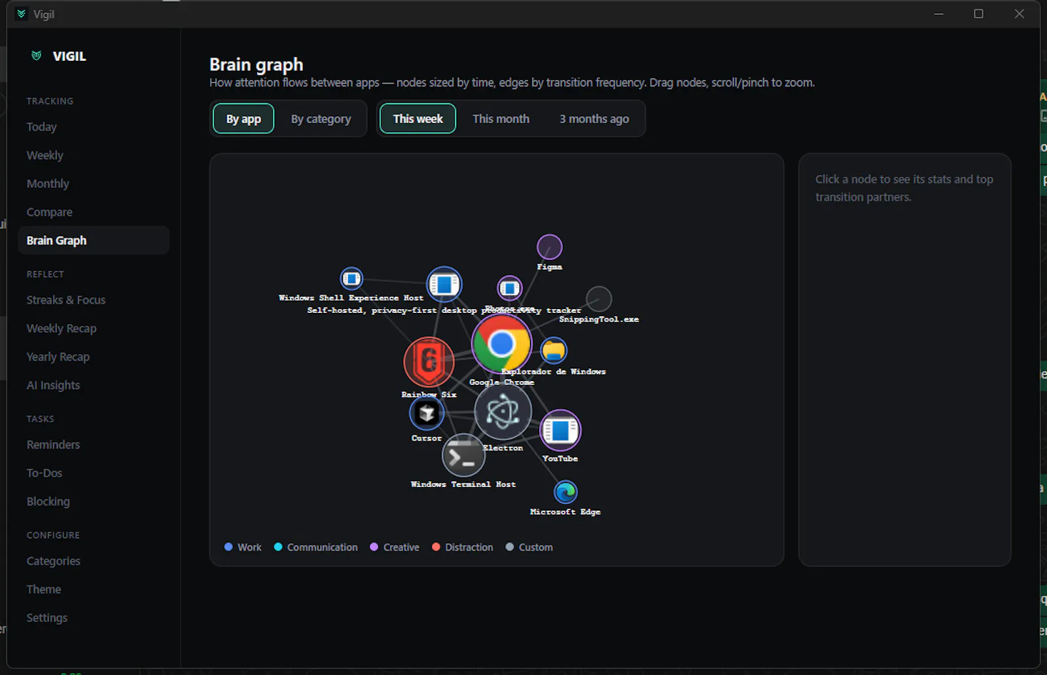Open the Yearly Recap page
This screenshot has height=675, width=1047.
click(94, 357)
